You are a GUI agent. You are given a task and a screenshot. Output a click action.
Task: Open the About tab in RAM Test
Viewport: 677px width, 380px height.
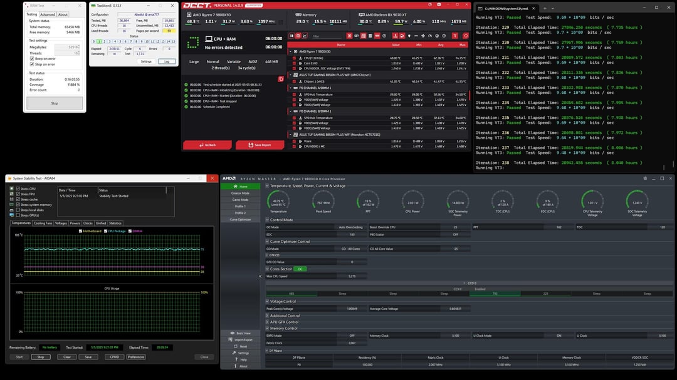(x=63, y=14)
